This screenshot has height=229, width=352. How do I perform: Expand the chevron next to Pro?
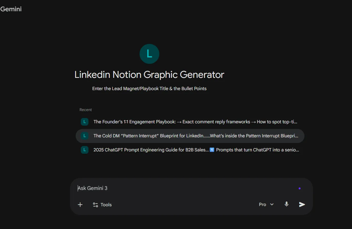(272, 204)
